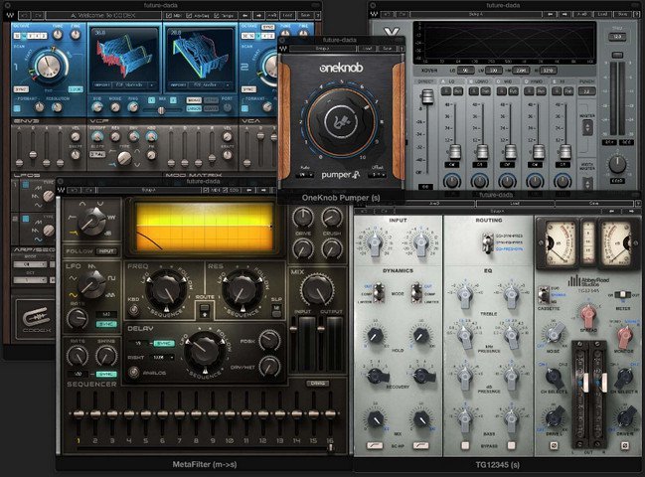Viewport: 645px width, 477px height.
Task: Toggle the Tempo checkbox in the CODEX toolbar
Action: (225, 15)
